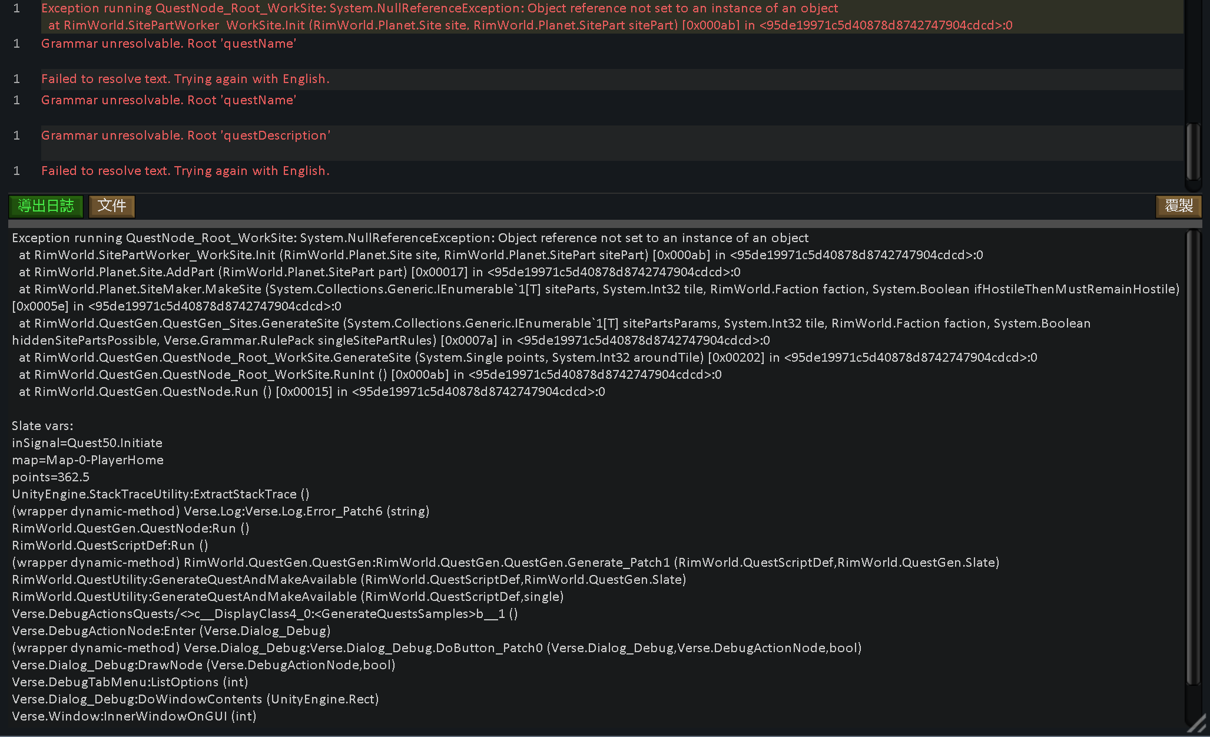Click the green 導出日誌 export log button
The height and width of the screenshot is (737, 1210).
(46, 206)
